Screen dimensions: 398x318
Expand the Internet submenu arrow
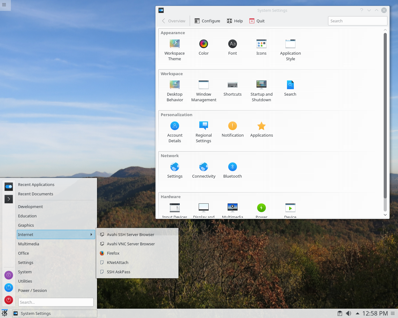91,234
